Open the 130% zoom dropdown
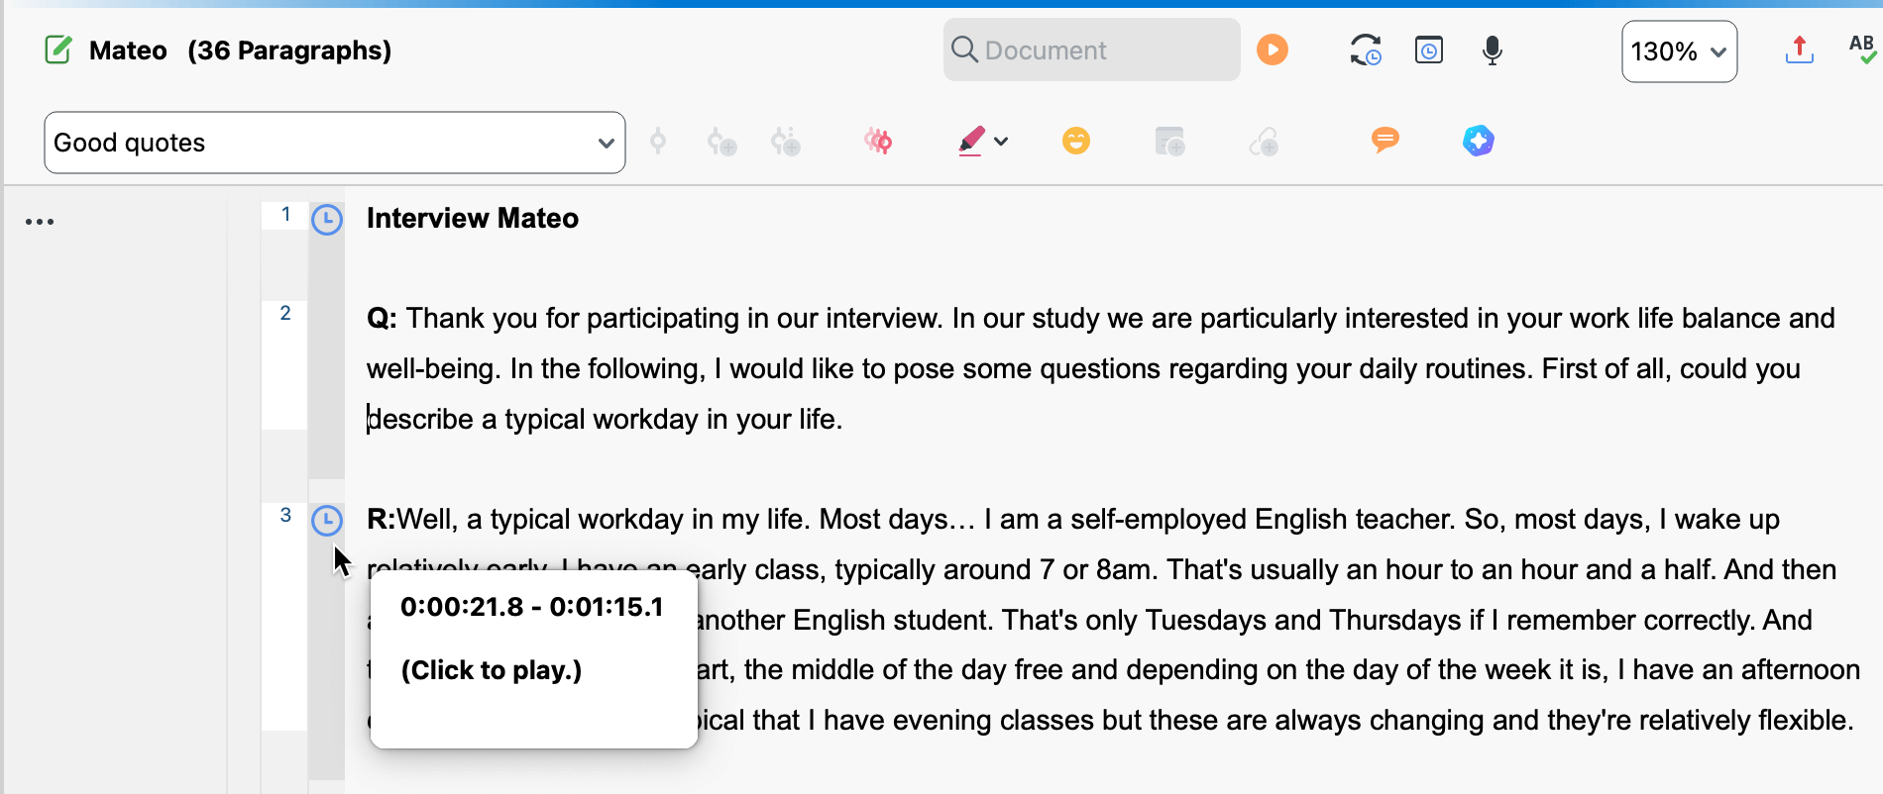 pyautogui.click(x=1679, y=51)
